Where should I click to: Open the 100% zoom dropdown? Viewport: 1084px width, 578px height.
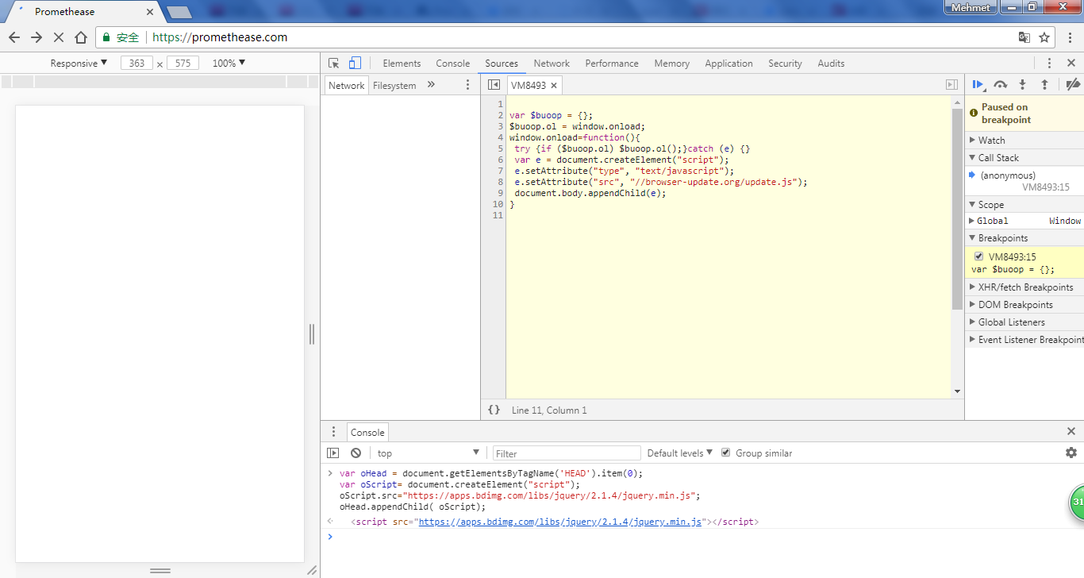[229, 64]
